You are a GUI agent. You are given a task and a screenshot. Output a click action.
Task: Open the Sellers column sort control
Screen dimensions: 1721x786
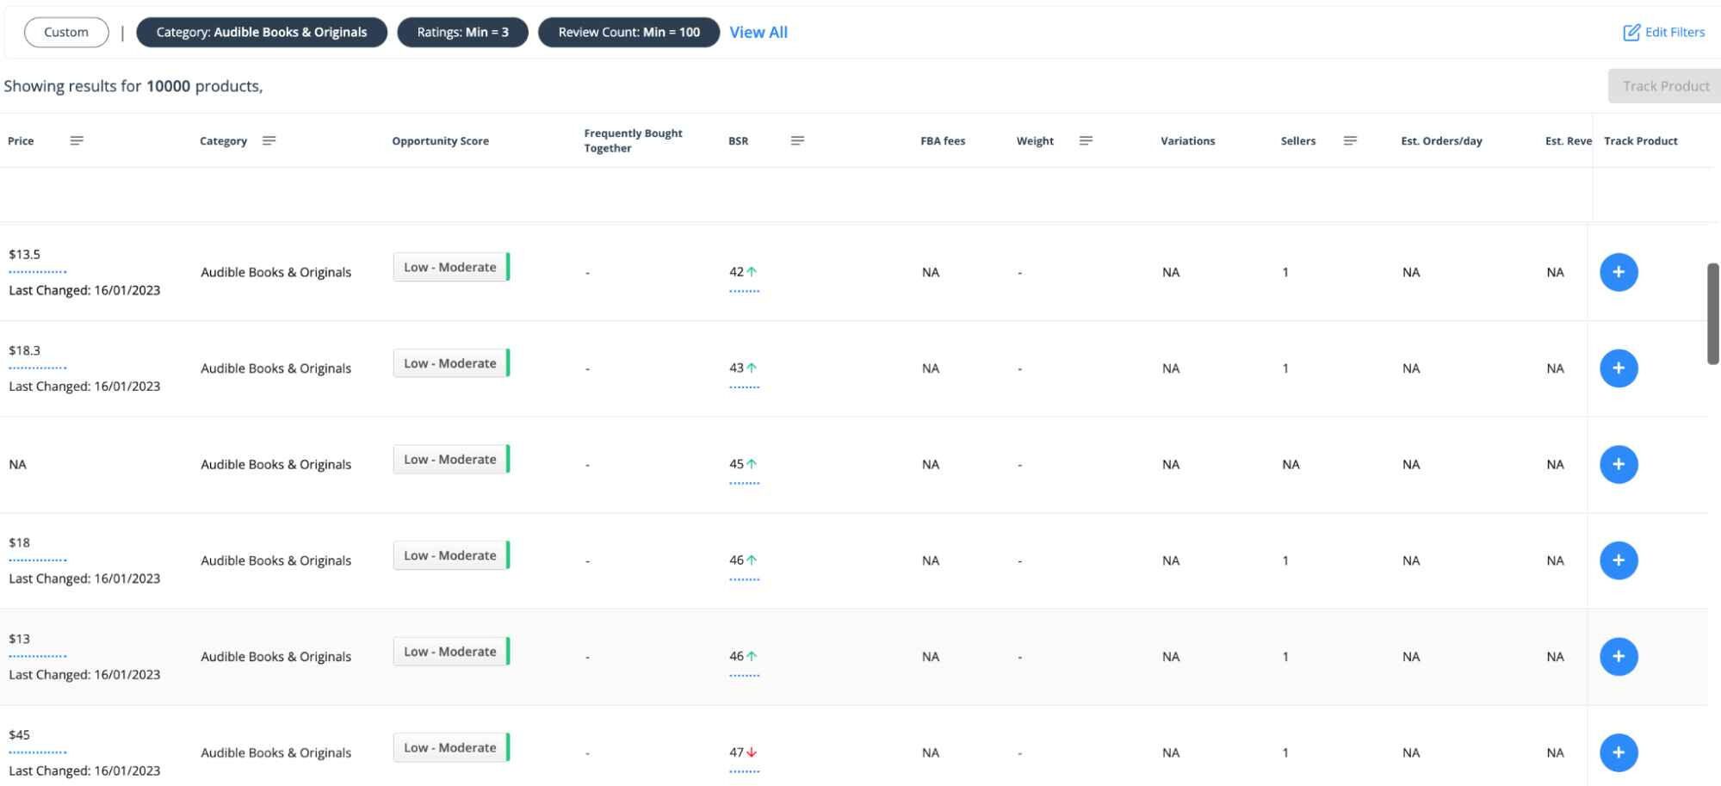(1350, 140)
